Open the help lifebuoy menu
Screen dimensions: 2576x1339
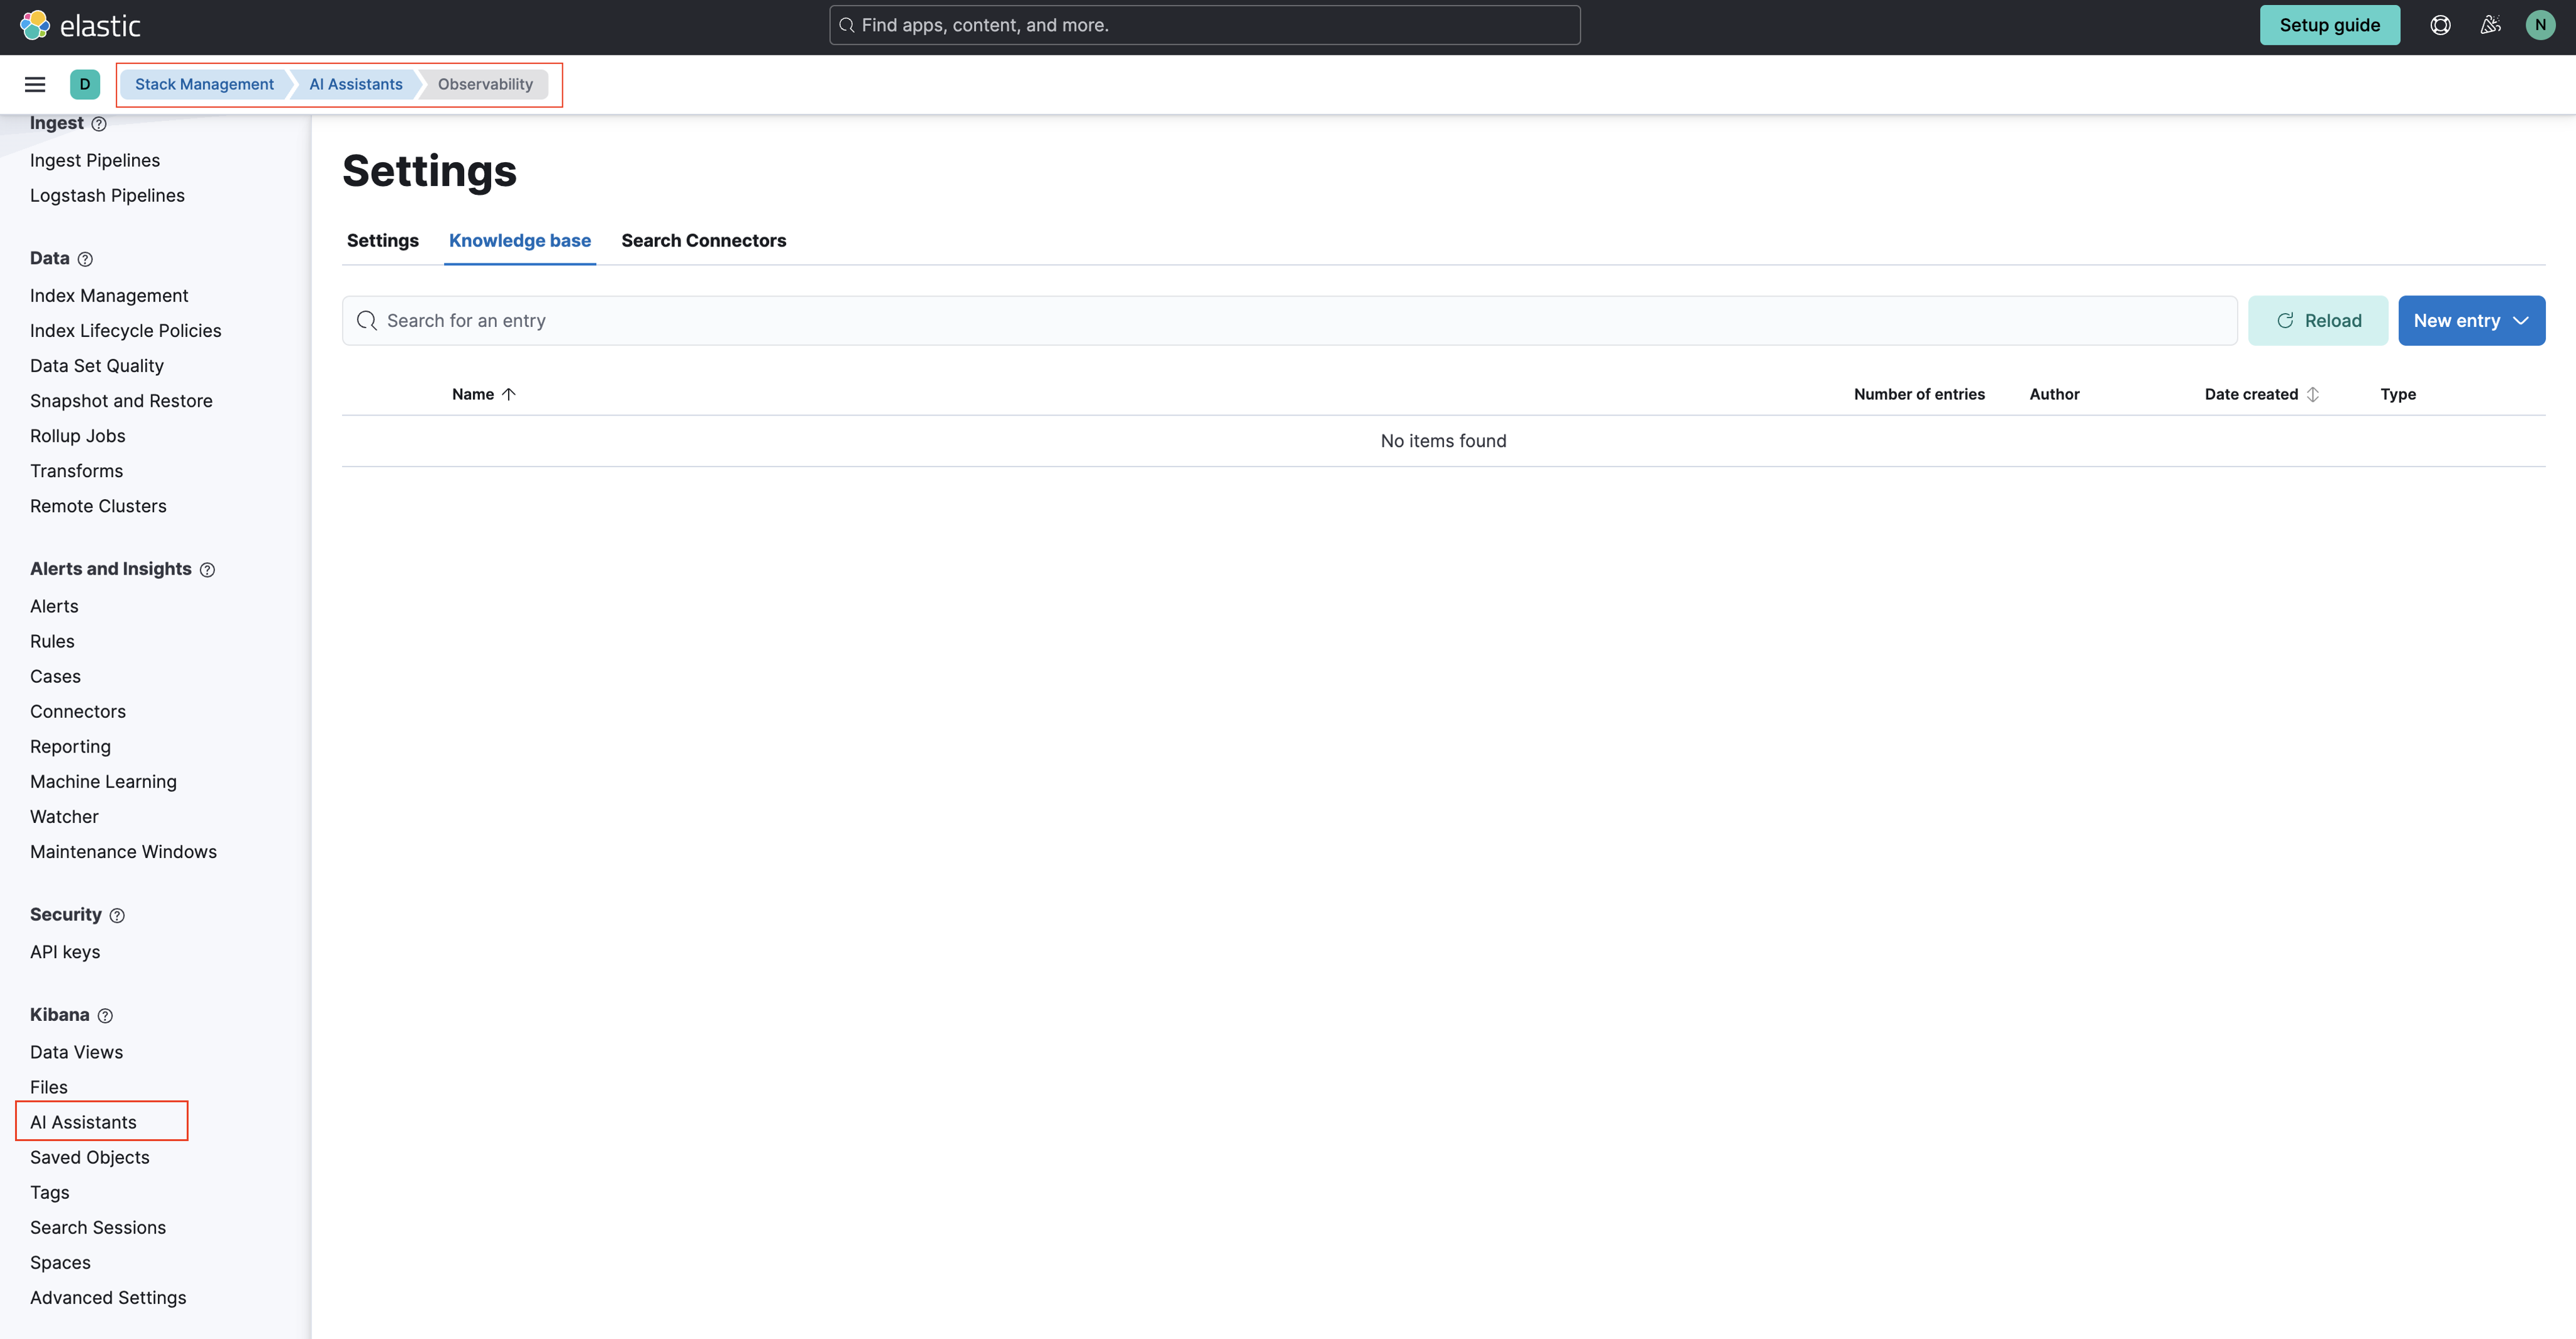coord(2440,25)
